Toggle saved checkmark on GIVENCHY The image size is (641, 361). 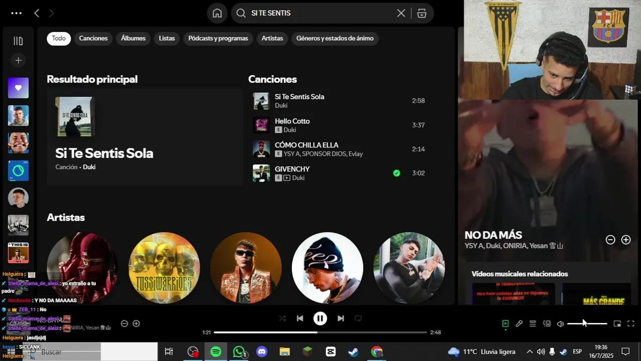tap(397, 173)
